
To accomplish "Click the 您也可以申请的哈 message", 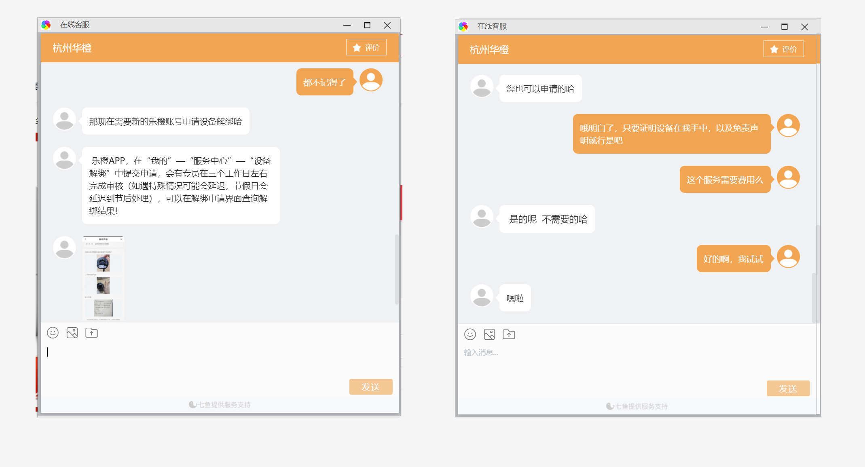I will point(540,89).
